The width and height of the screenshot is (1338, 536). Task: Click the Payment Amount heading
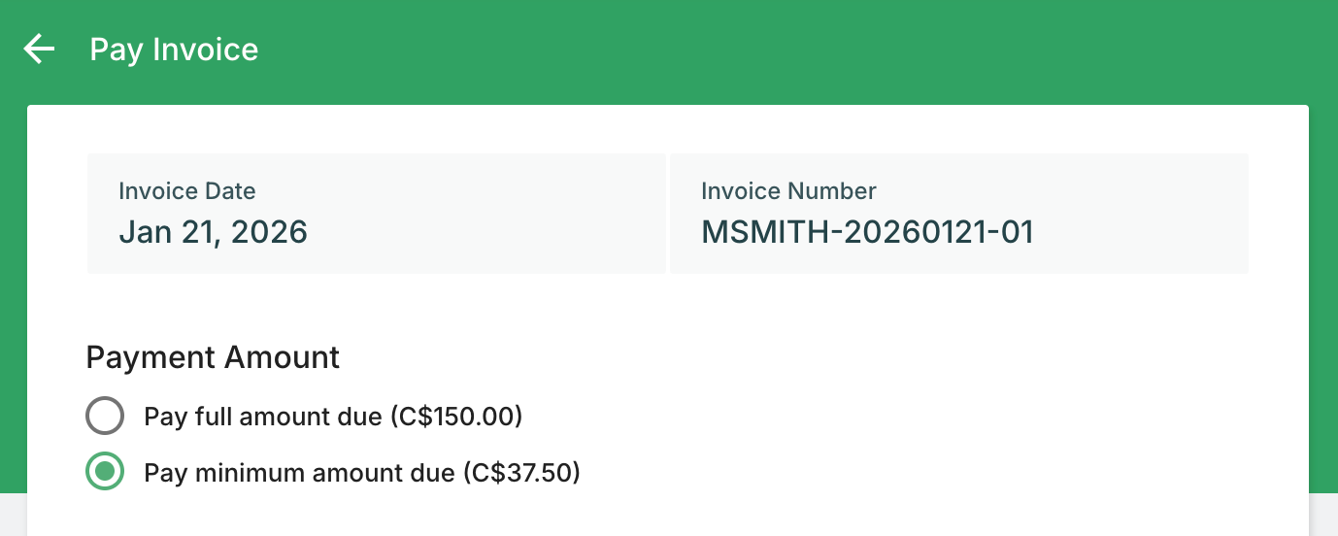click(213, 357)
